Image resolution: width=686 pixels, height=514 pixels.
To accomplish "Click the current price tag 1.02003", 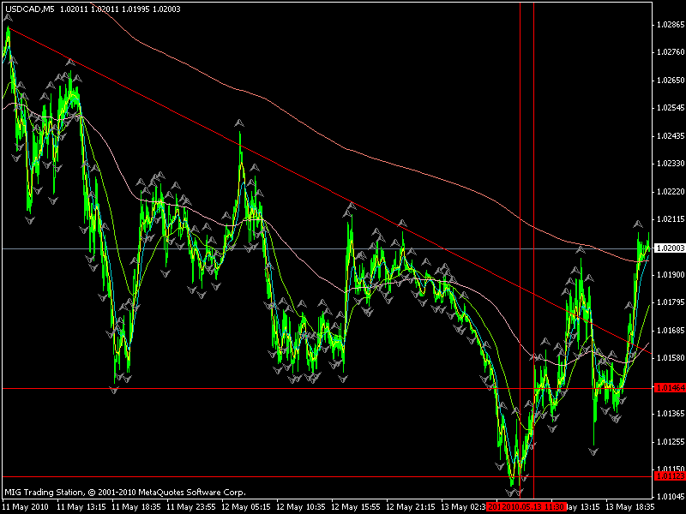I will 668,248.
